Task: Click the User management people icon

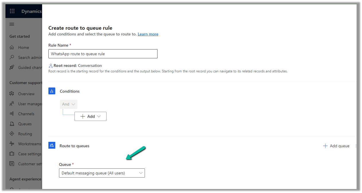Action: click(x=12, y=104)
